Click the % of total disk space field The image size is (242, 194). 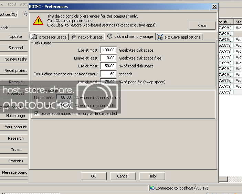108,66
